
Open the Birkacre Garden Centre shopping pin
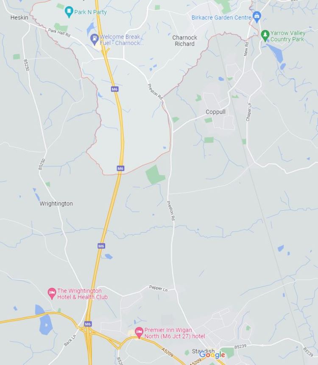point(257,17)
